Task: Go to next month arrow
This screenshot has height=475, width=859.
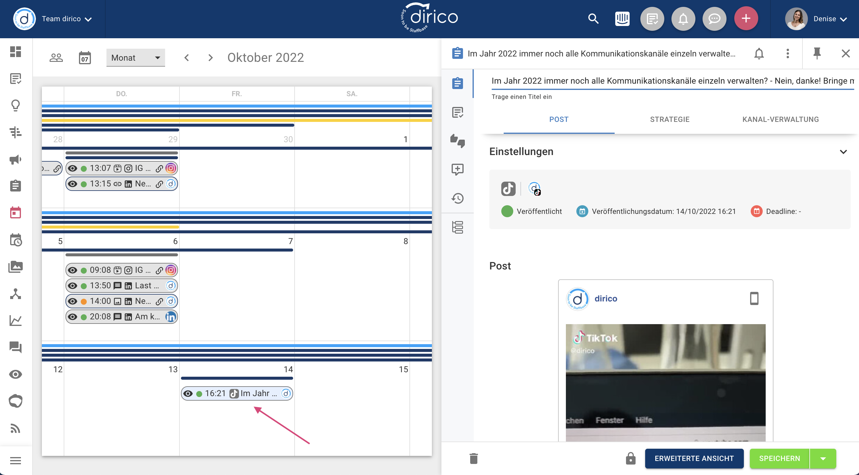Action: [x=211, y=58]
